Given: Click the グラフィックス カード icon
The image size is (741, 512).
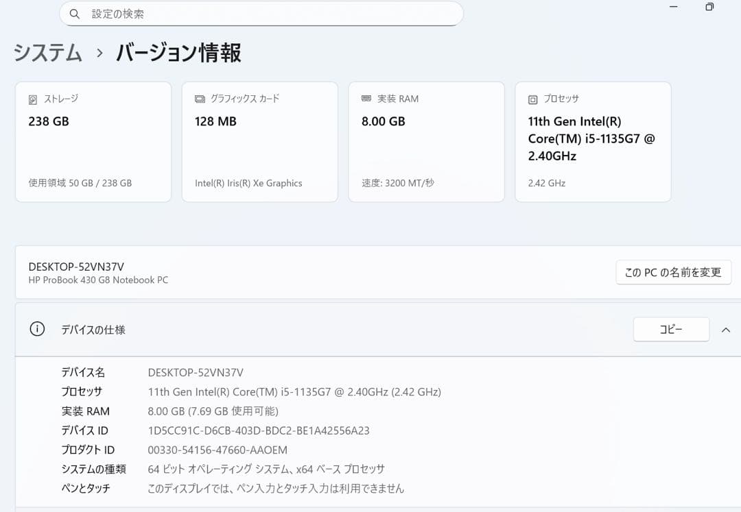Looking at the screenshot, I should coord(199,98).
